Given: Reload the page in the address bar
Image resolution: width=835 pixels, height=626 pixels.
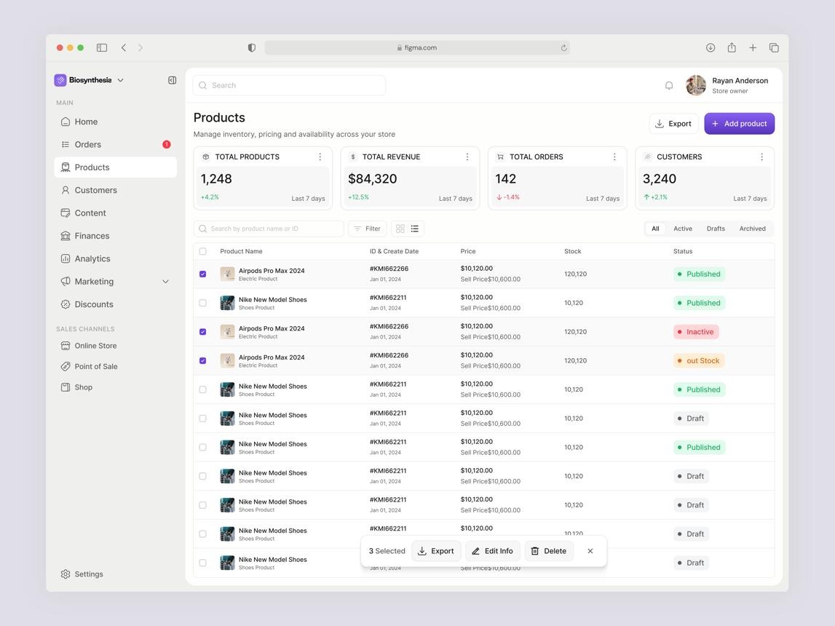Looking at the screenshot, I should (563, 47).
